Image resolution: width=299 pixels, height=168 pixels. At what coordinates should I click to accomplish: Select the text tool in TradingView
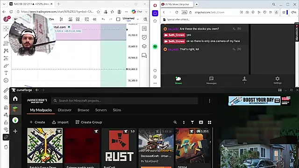[x=6, y=73]
